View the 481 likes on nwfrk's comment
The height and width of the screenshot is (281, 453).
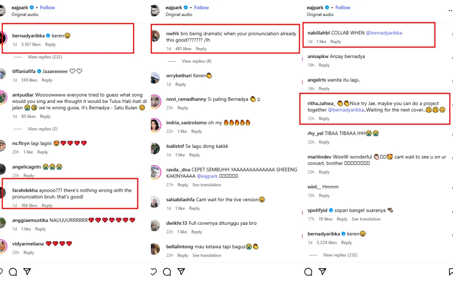183,49
